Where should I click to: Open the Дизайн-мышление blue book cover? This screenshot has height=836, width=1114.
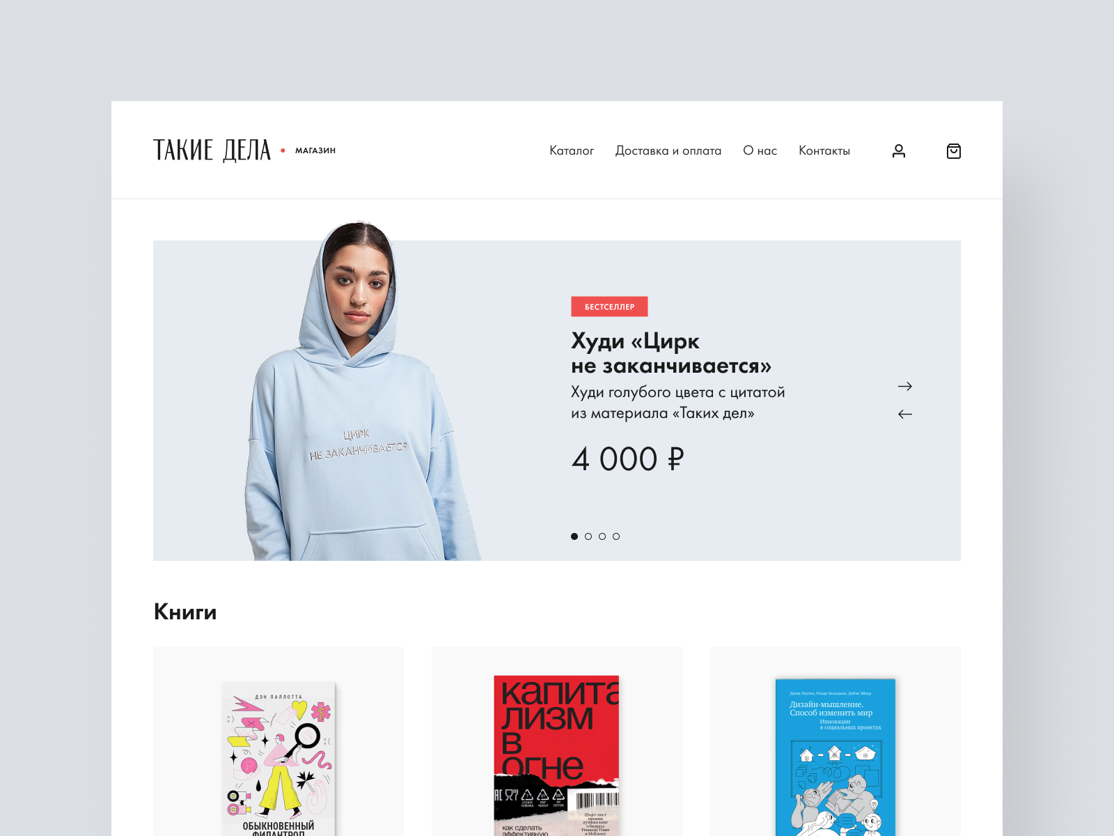835,757
